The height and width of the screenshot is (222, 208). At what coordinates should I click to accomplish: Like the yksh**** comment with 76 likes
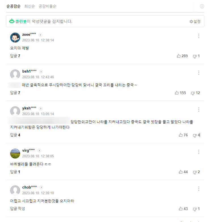pyautogui.click(x=183, y=135)
